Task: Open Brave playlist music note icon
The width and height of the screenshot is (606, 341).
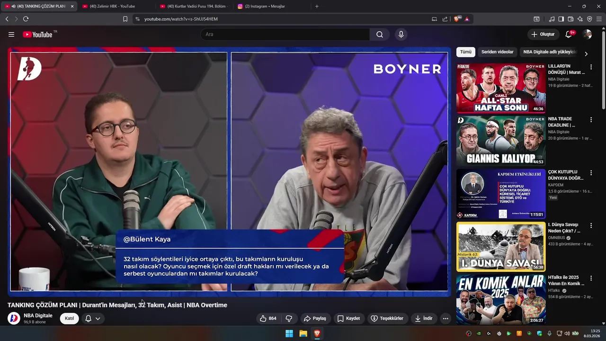Action: pos(552,19)
